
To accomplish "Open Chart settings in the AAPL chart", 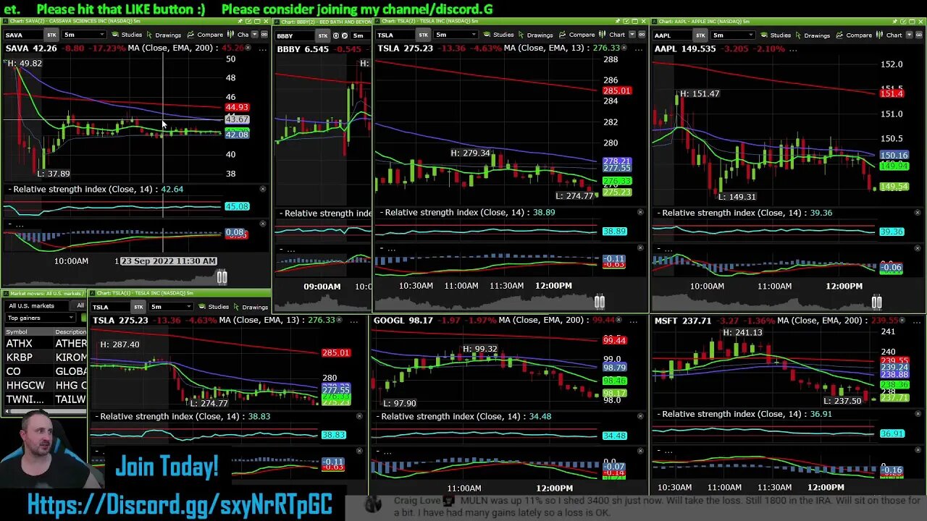I will point(889,35).
